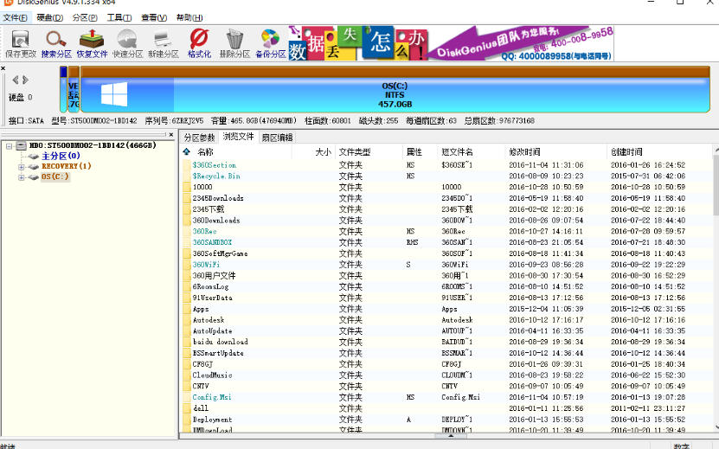Switch to Partition Parameters (分区参数) tab
Screen dimensions: 719x449
click(200, 138)
